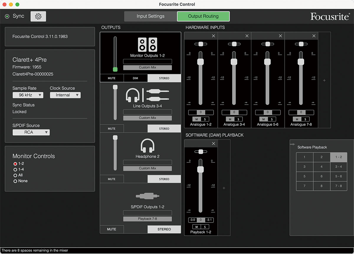Screen dimensions: 354x254
Task: Remove Analogue 1-2 channel with X
Action: [214, 36]
